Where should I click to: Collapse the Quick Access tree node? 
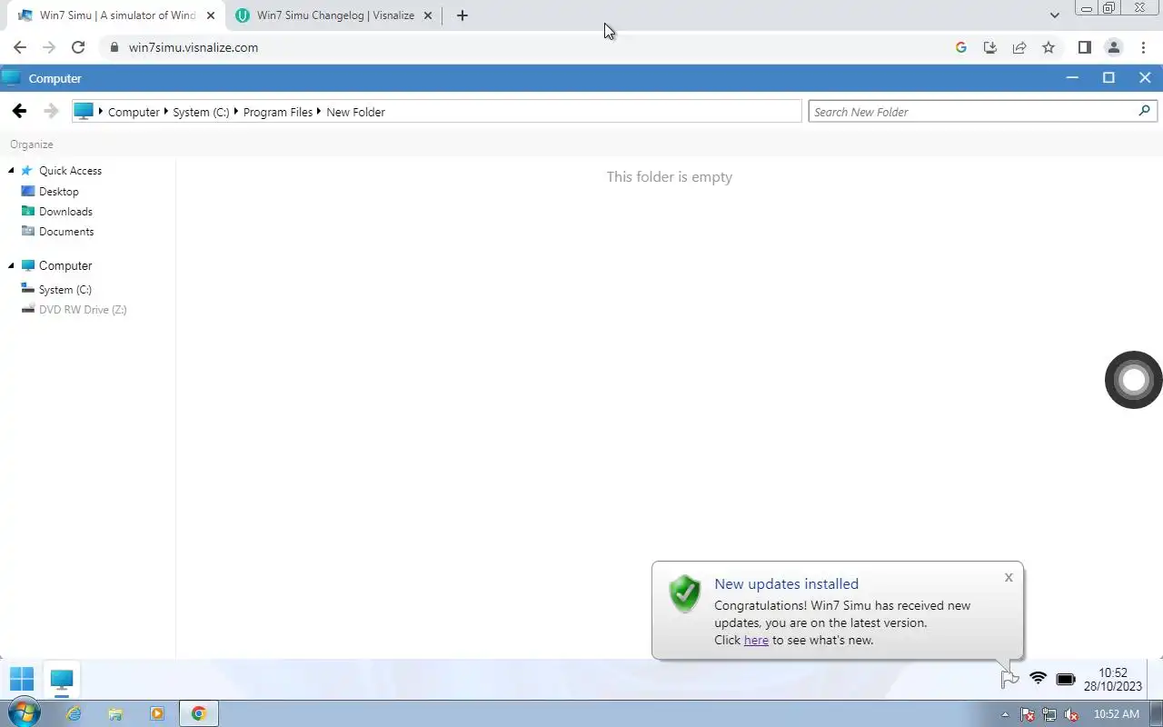[x=11, y=170]
